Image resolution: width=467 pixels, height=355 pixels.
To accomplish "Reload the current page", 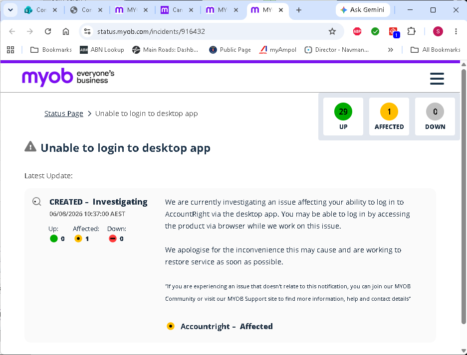I will [x=48, y=31].
